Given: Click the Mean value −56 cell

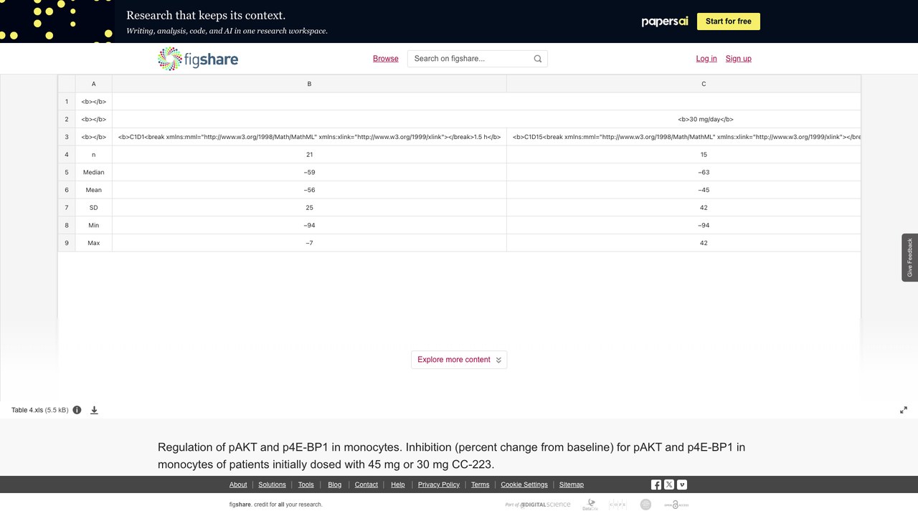Looking at the screenshot, I should pos(309,190).
